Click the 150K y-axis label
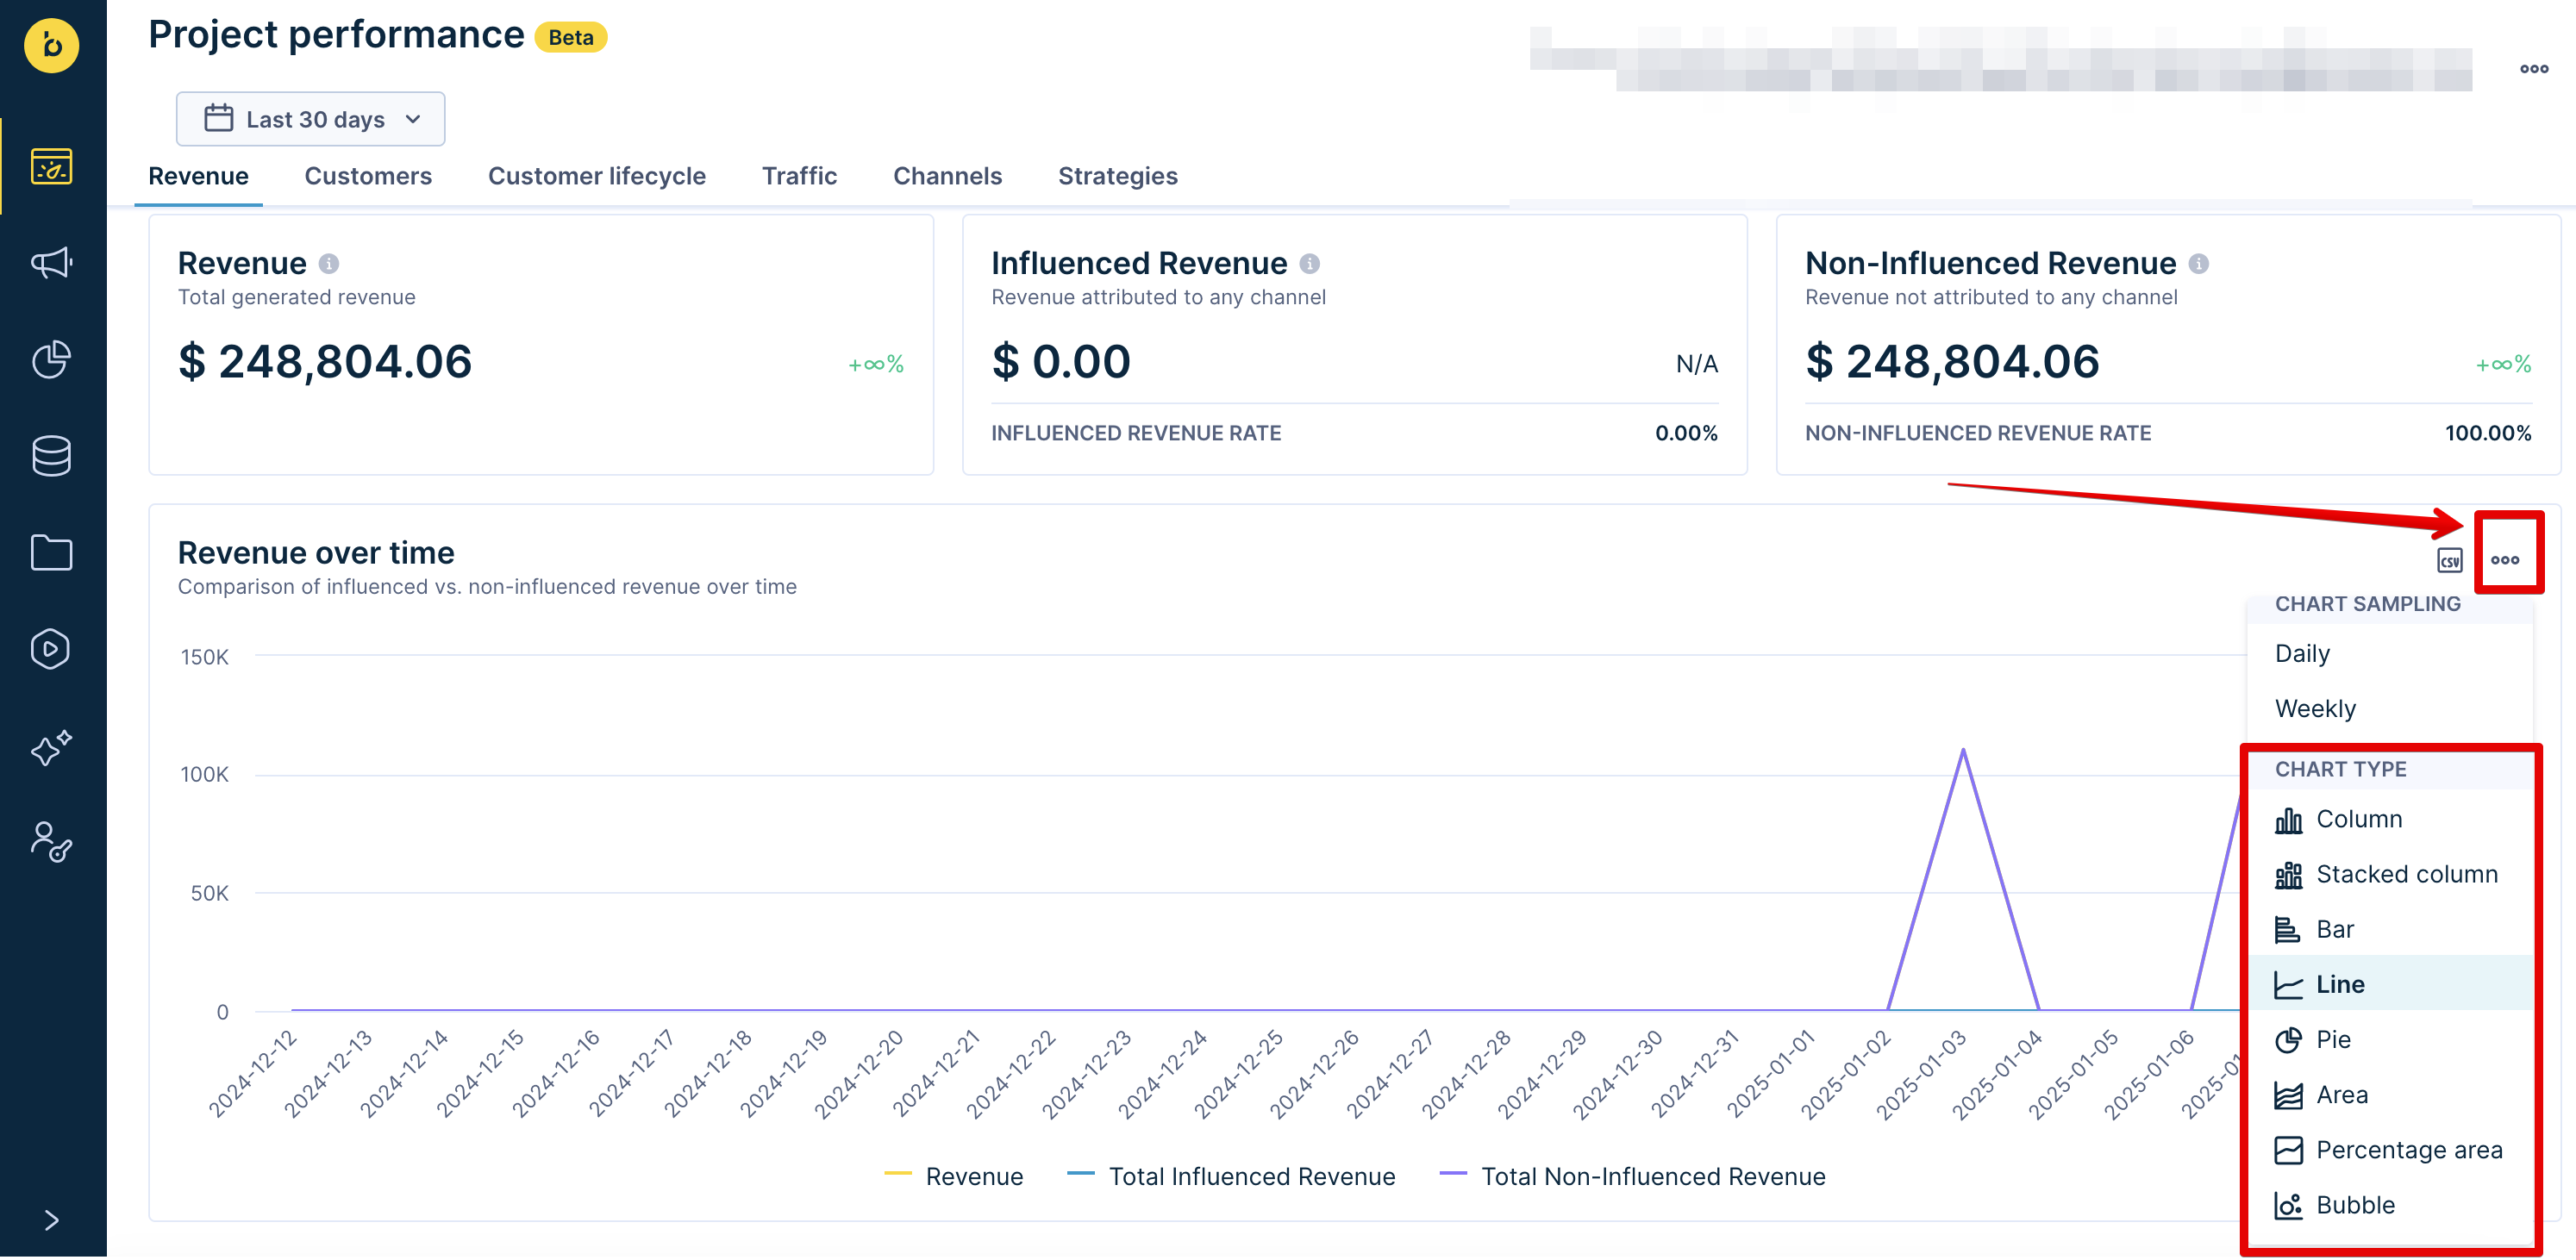This screenshot has width=2576, height=1260. click(x=205, y=658)
